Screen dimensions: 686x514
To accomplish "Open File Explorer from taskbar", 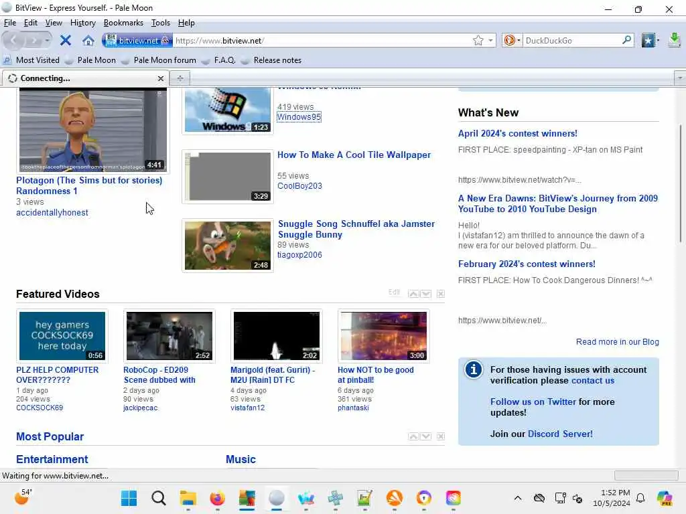I will (x=188, y=498).
